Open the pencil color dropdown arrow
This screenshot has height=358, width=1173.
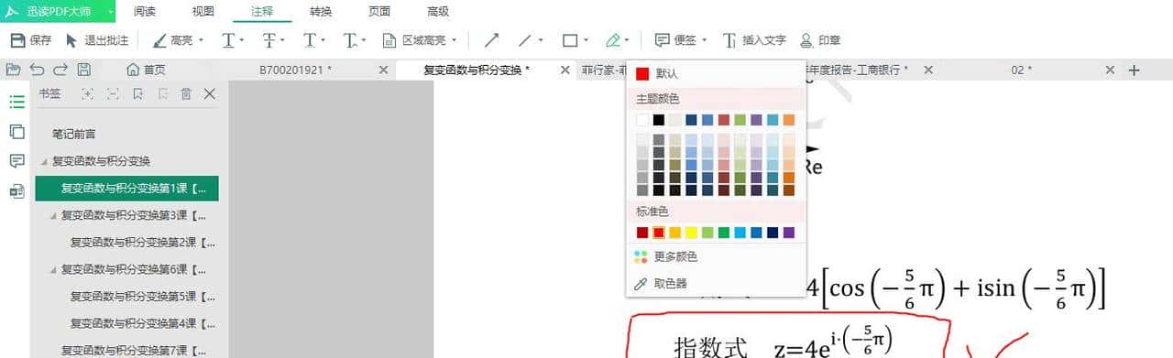point(627,40)
